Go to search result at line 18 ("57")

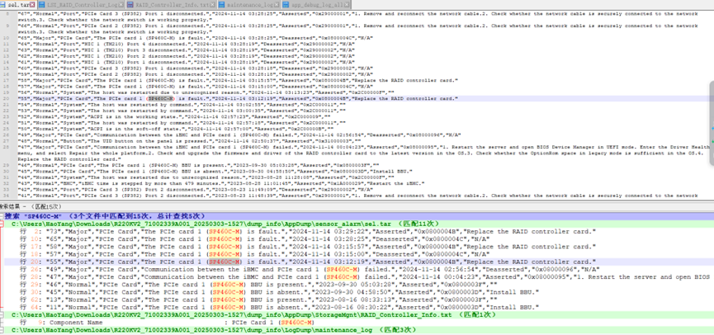254,254
